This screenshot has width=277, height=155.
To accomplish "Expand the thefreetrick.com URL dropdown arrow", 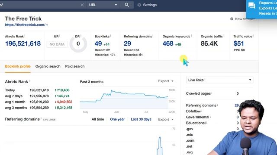I will pos(47,25).
